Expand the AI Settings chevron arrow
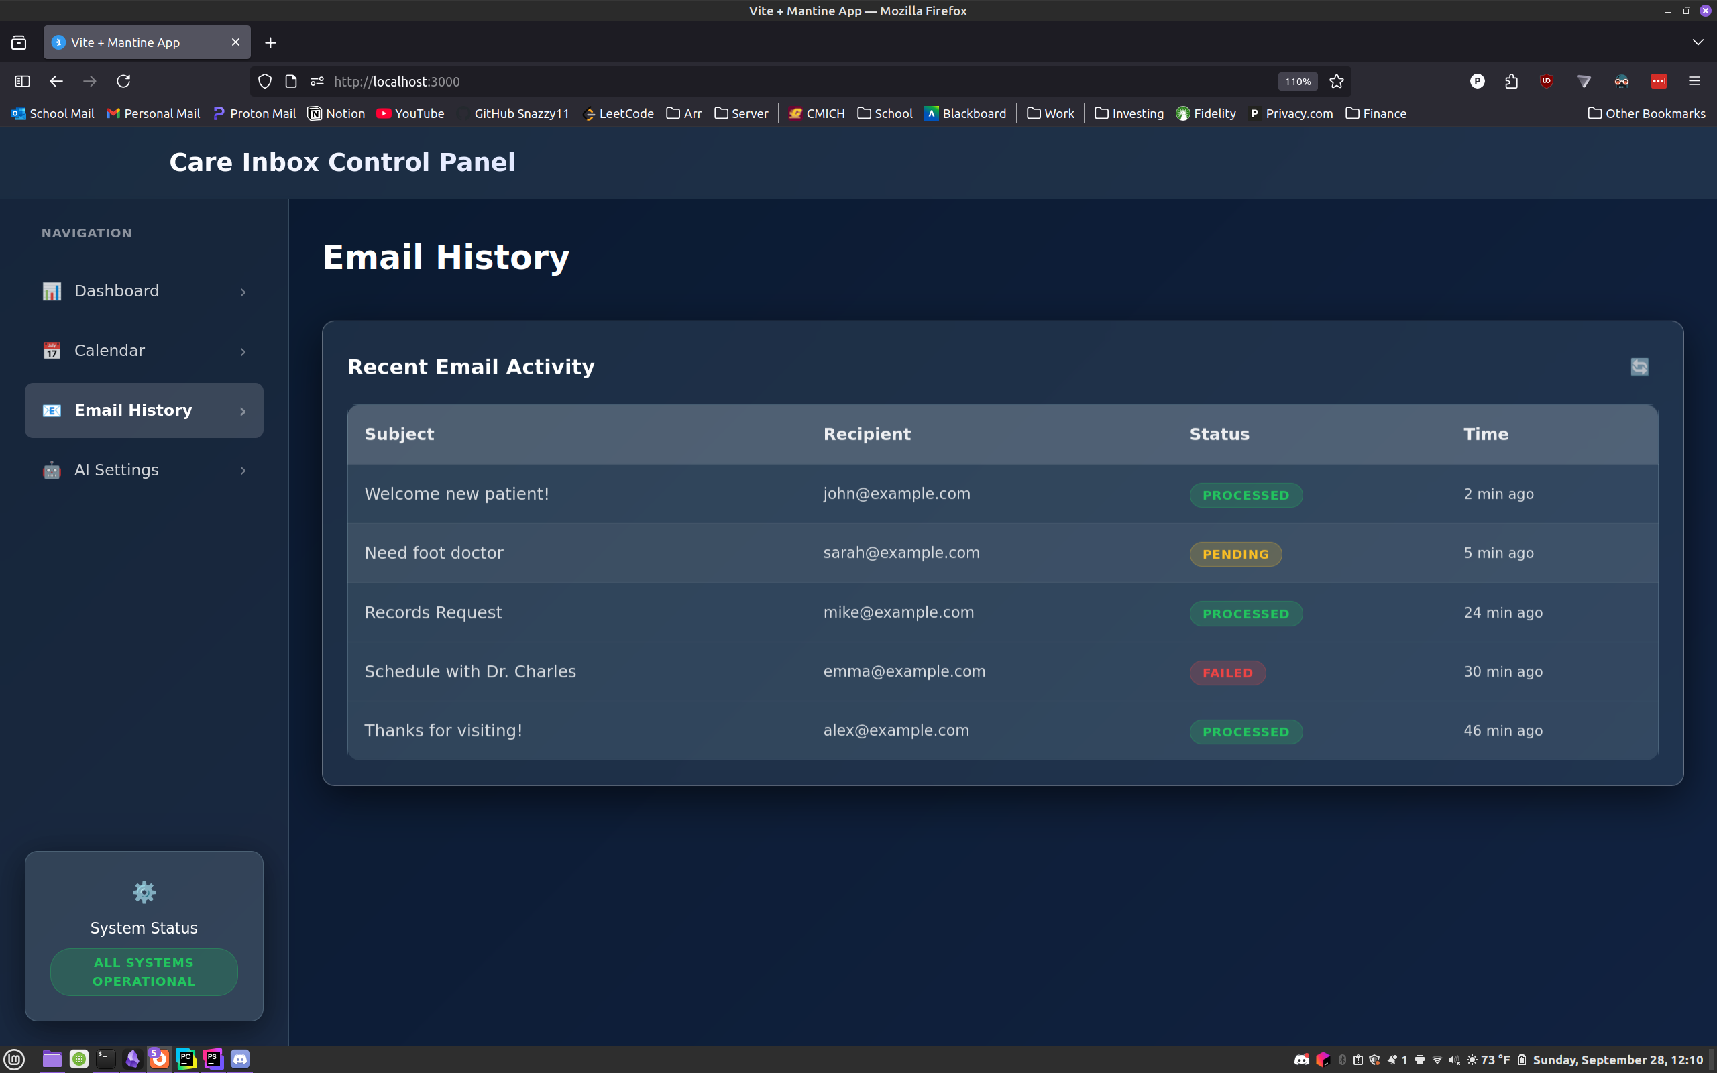1717x1073 pixels. (243, 471)
